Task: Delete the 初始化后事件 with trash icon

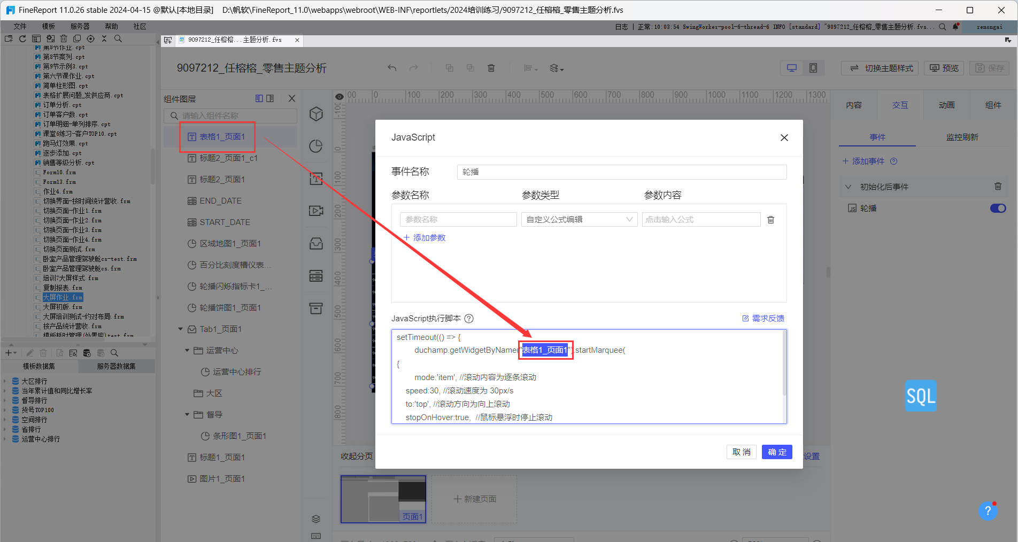Action: click(x=998, y=187)
